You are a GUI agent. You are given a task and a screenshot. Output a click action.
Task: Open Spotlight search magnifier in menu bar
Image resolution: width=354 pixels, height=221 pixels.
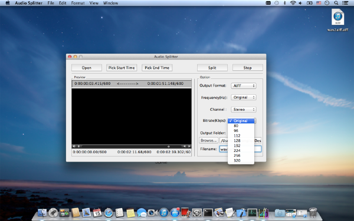336,3
